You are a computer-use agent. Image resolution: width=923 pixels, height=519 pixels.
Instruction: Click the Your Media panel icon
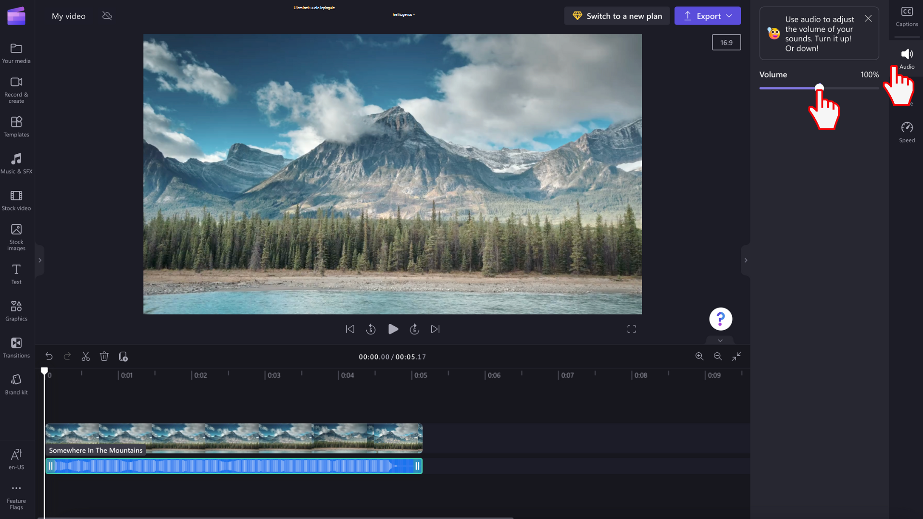(x=16, y=51)
